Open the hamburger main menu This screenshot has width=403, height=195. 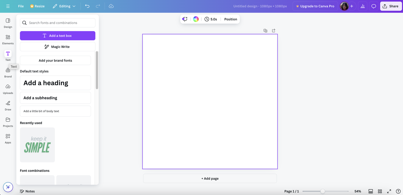(8, 6)
